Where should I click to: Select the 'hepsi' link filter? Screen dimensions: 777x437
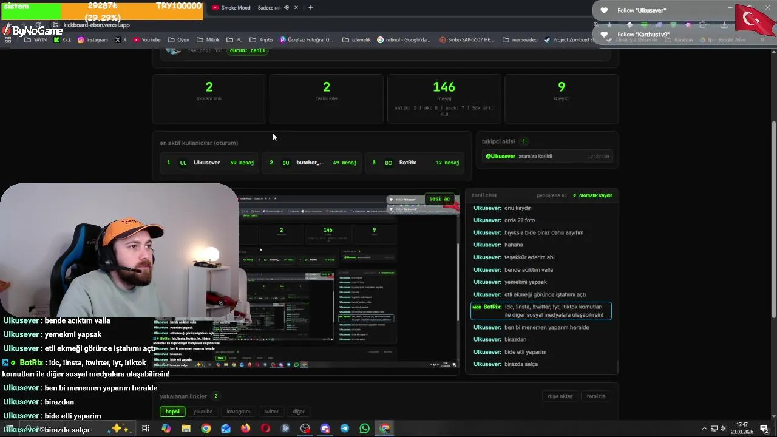point(172,412)
